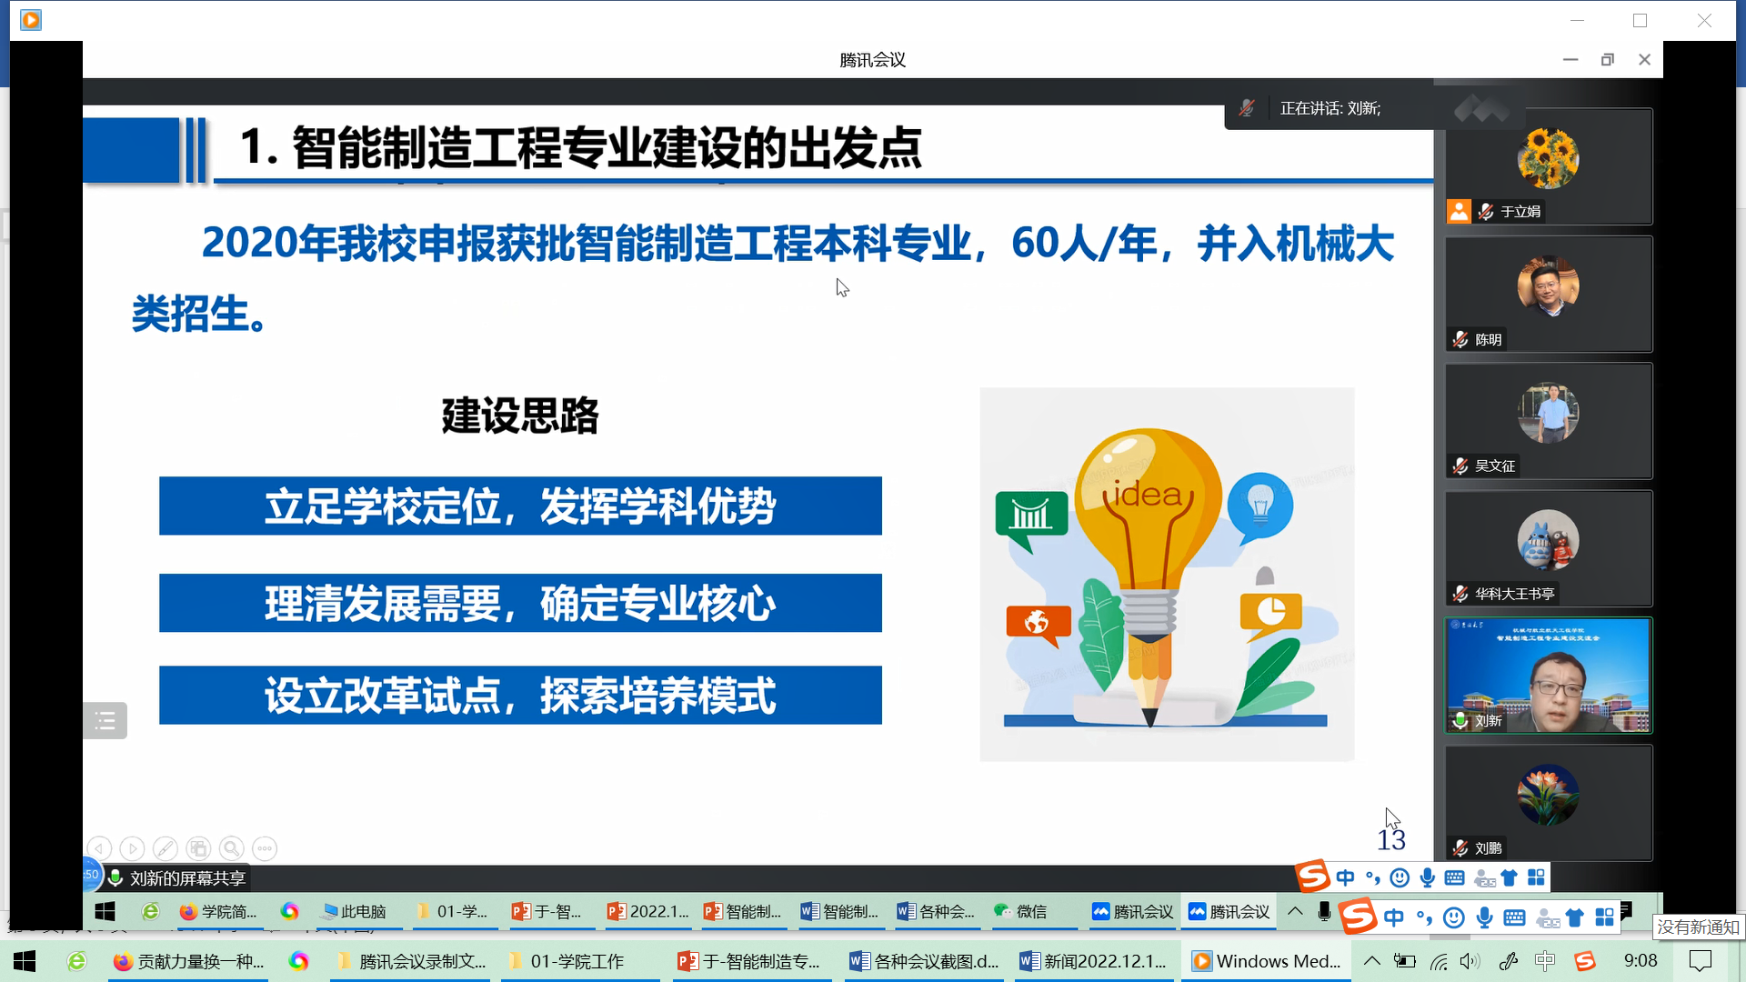Click the slide outline list icon

(x=105, y=721)
